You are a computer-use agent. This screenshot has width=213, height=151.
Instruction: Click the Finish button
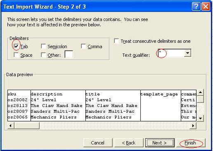click(191, 143)
